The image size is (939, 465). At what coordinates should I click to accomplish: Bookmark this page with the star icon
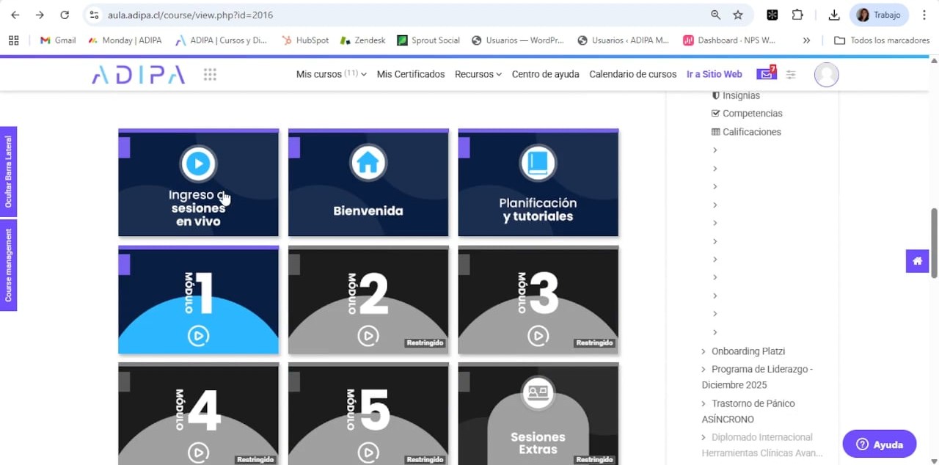738,15
